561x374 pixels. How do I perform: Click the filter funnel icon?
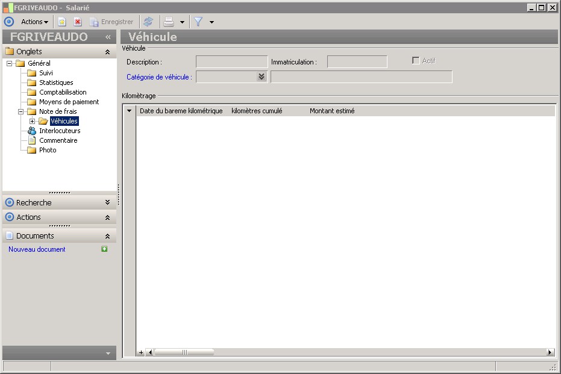tap(198, 22)
